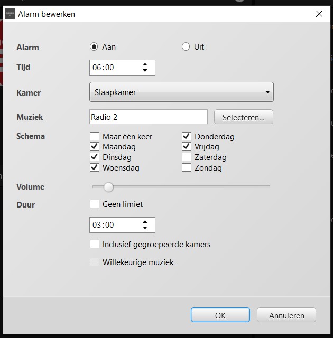Select the Aan alarm radio button
The height and width of the screenshot is (338, 333).
click(94, 46)
